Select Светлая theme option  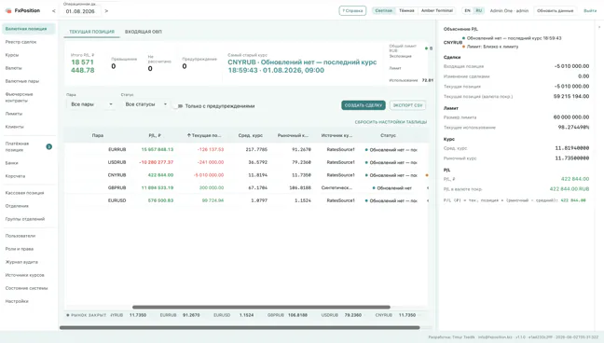click(x=383, y=11)
